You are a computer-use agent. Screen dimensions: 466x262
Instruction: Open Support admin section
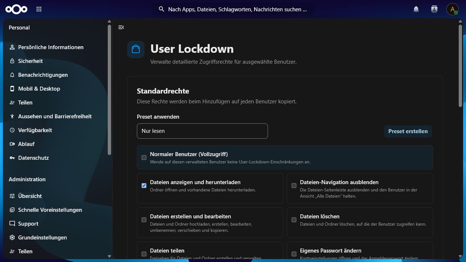(x=55, y=224)
